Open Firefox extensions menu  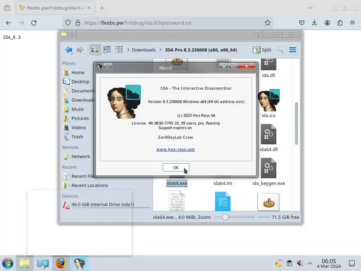coord(340,23)
